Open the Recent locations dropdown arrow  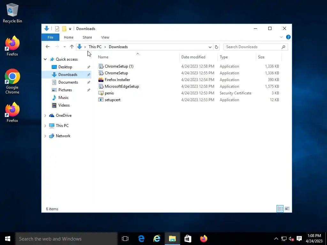point(65,47)
